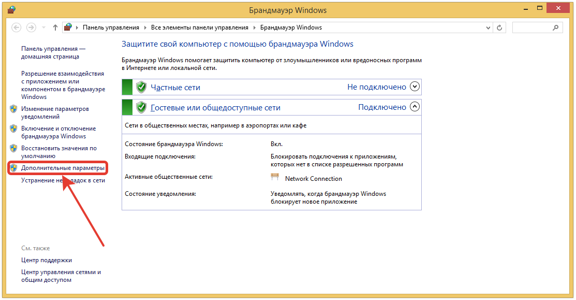Click window firewall icon in title bar
This screenshot has height=300, width=576.
pos(11,10)
